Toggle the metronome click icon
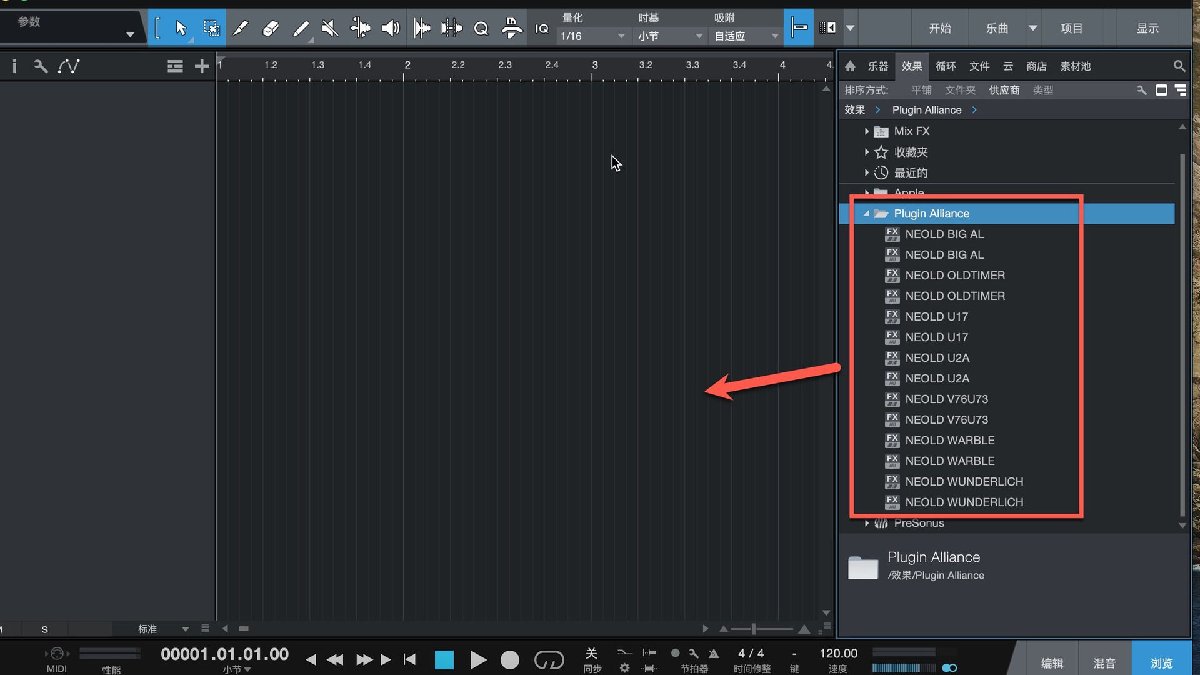Image resolution: width=1200 pixels, height=675 pixels. click(x=714, y=653)
